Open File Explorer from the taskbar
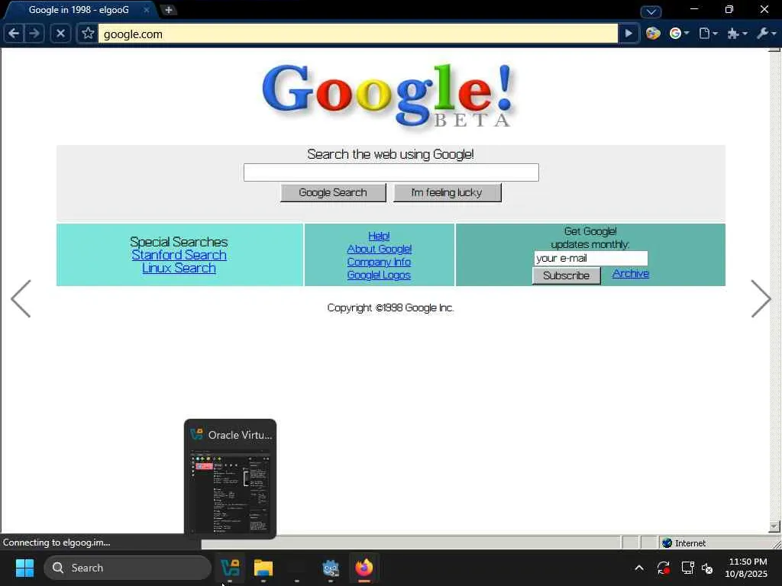The height and width of the screenshot is (586, 782). pos(263,568)
